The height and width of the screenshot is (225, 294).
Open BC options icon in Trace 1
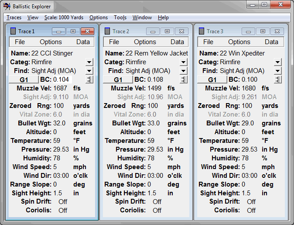pos(89,80)
